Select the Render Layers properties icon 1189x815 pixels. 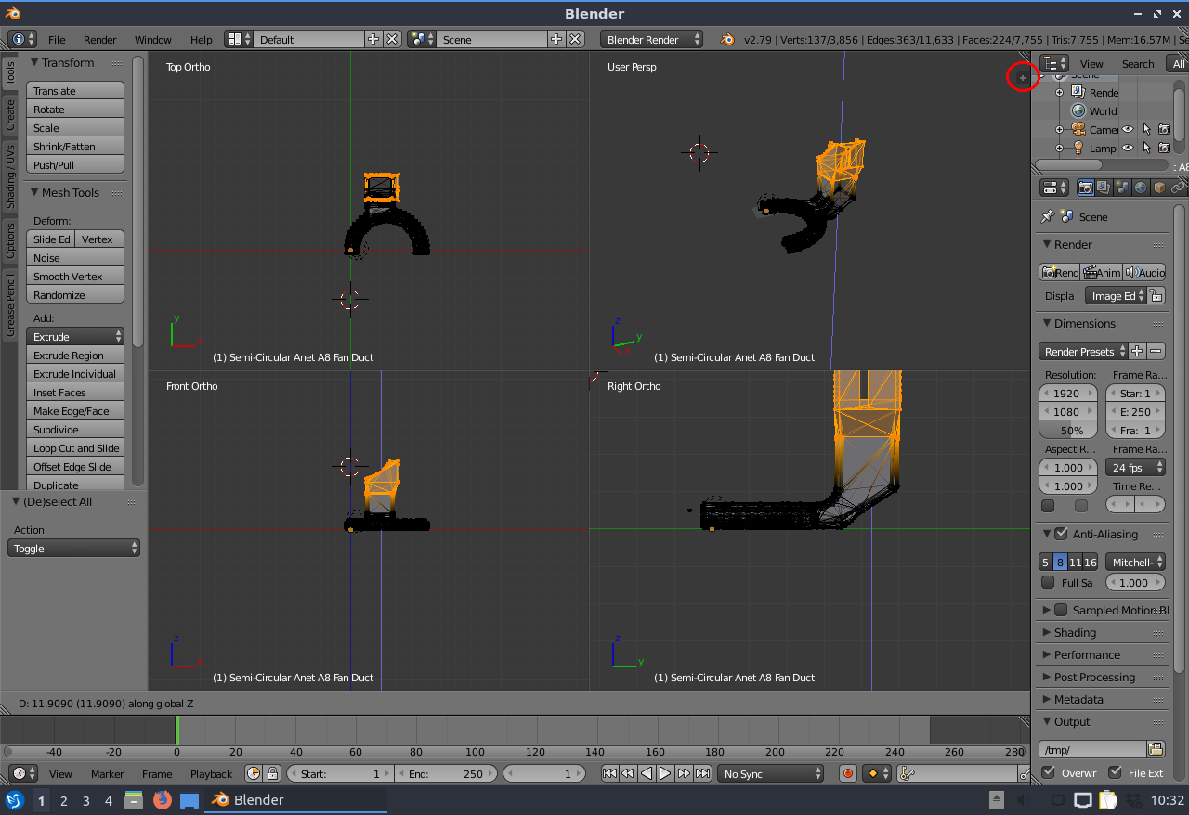(x=1104, y=188)
